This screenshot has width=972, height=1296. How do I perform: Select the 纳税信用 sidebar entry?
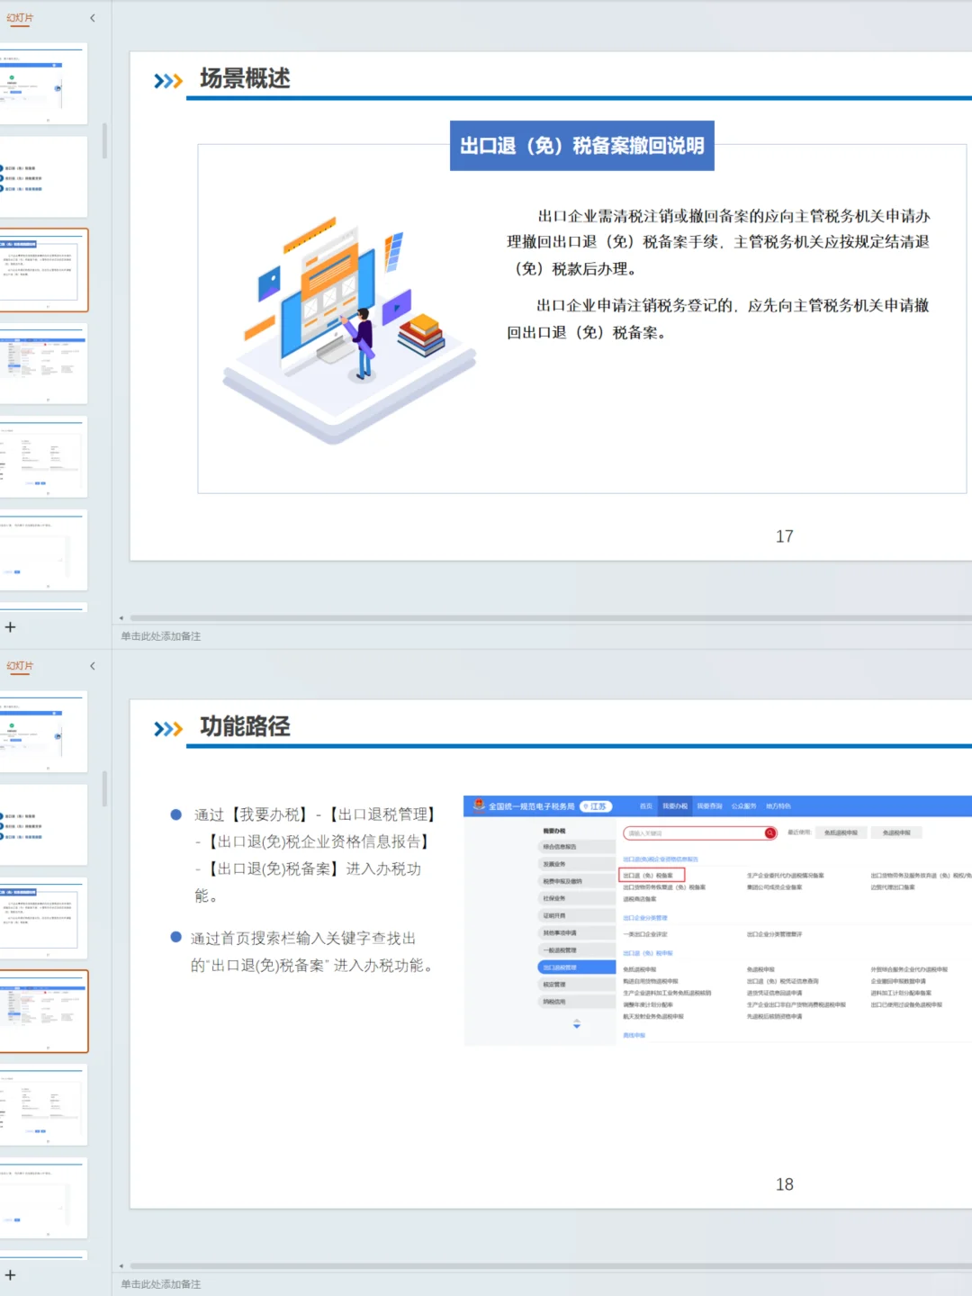click(576, 1002)
